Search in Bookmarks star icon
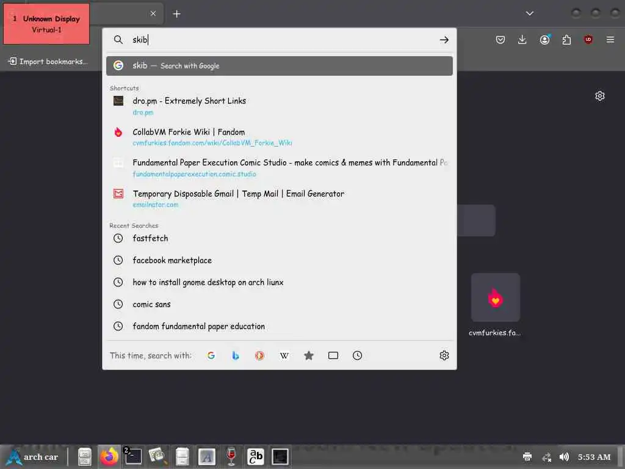The height and width of the screenshot is (469, 625). tap(308, 355)
